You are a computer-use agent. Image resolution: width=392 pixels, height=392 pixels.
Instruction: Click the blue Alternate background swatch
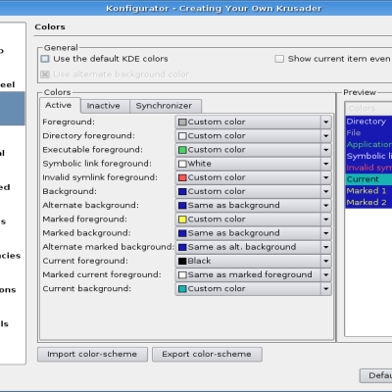182,206
